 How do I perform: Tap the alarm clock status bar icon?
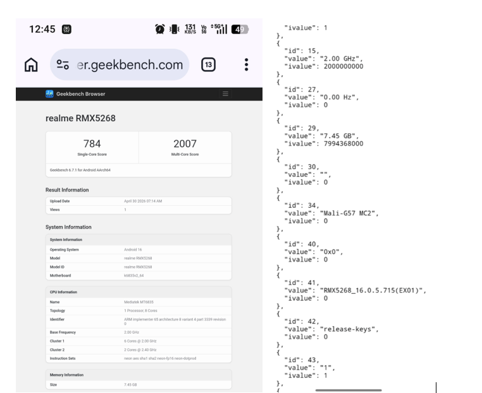pos(160,29)
